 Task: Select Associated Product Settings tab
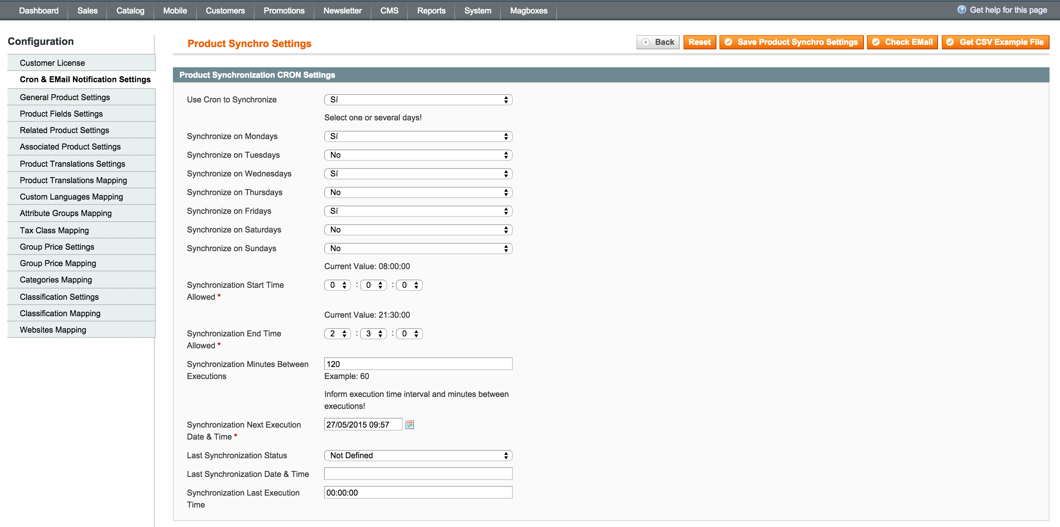[x=82, y=147]
